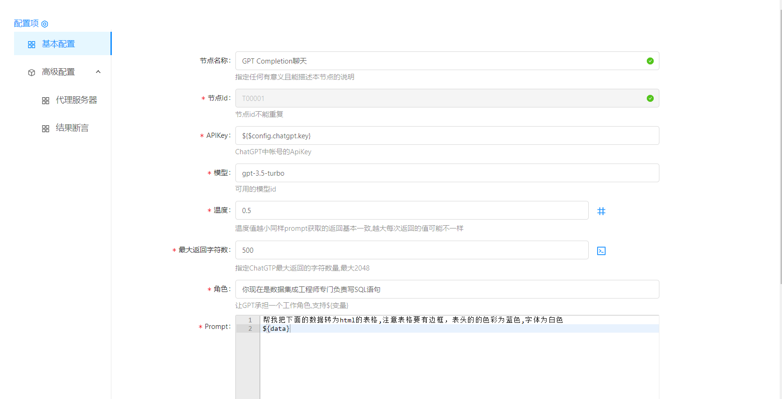Screen dimensions: 782x399
Task: Click the grid icon next to 基本配置
Action: (32, 44)
